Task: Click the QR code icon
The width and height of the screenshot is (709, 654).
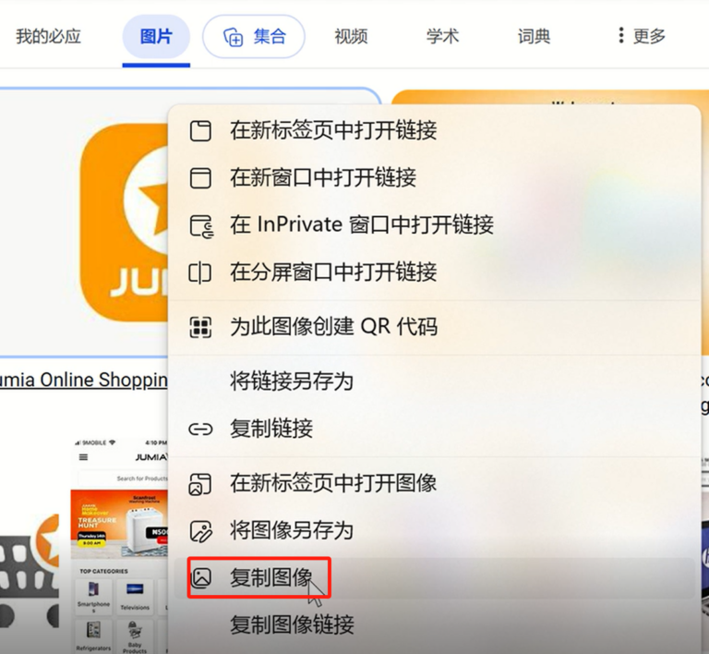Action: pyautogui.click(x=200, y=327)
